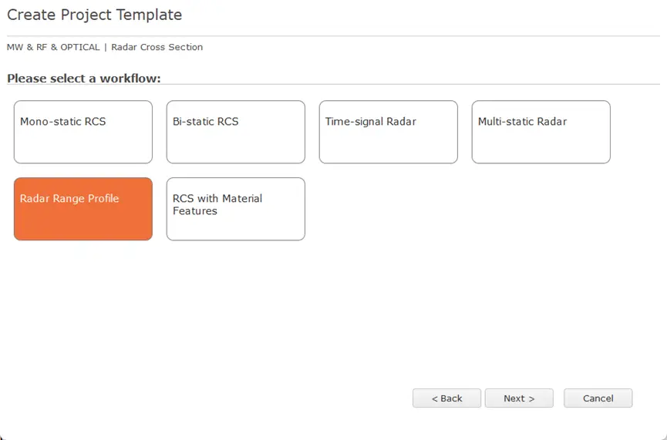The width and height of the screenshot is (667, 440).
Task: Pick the Time-signal Radar workflow
Action: click(x=389, y=132)
